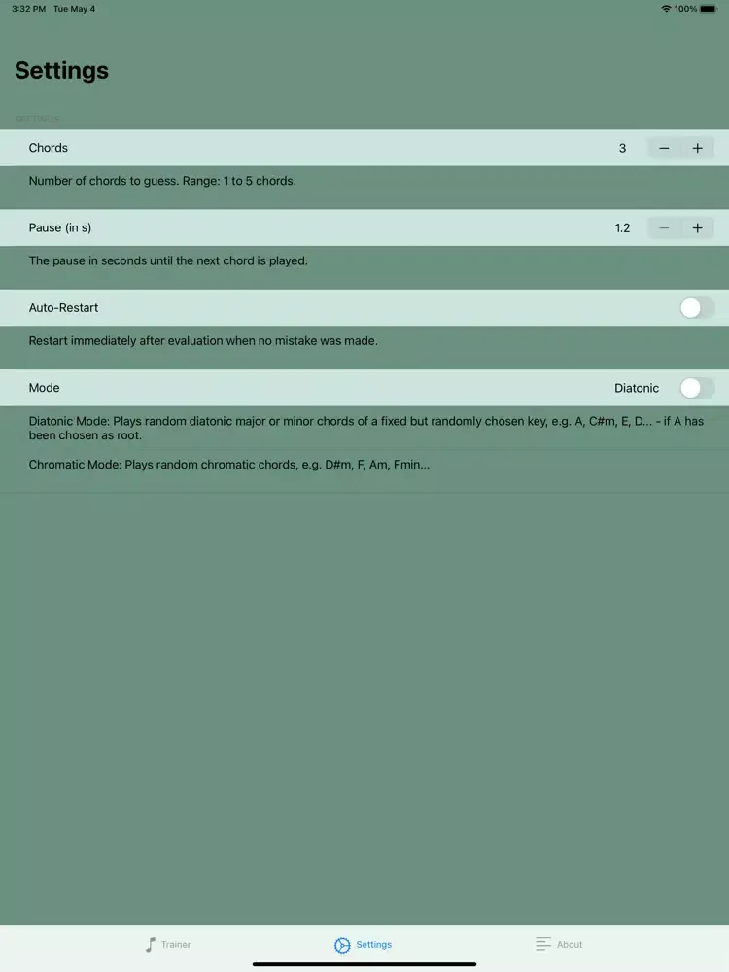Click the Pause (in s) label
The height and width of the screenshot is (972, 729).
[60, 227]
